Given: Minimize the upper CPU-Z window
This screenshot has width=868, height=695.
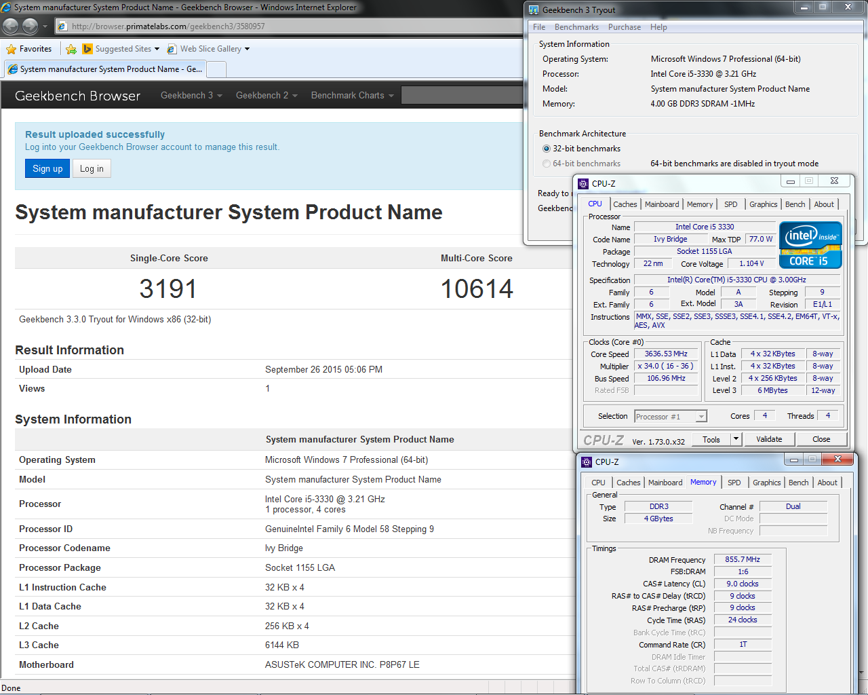Looking at the screenshot, I should pos(790,181).
